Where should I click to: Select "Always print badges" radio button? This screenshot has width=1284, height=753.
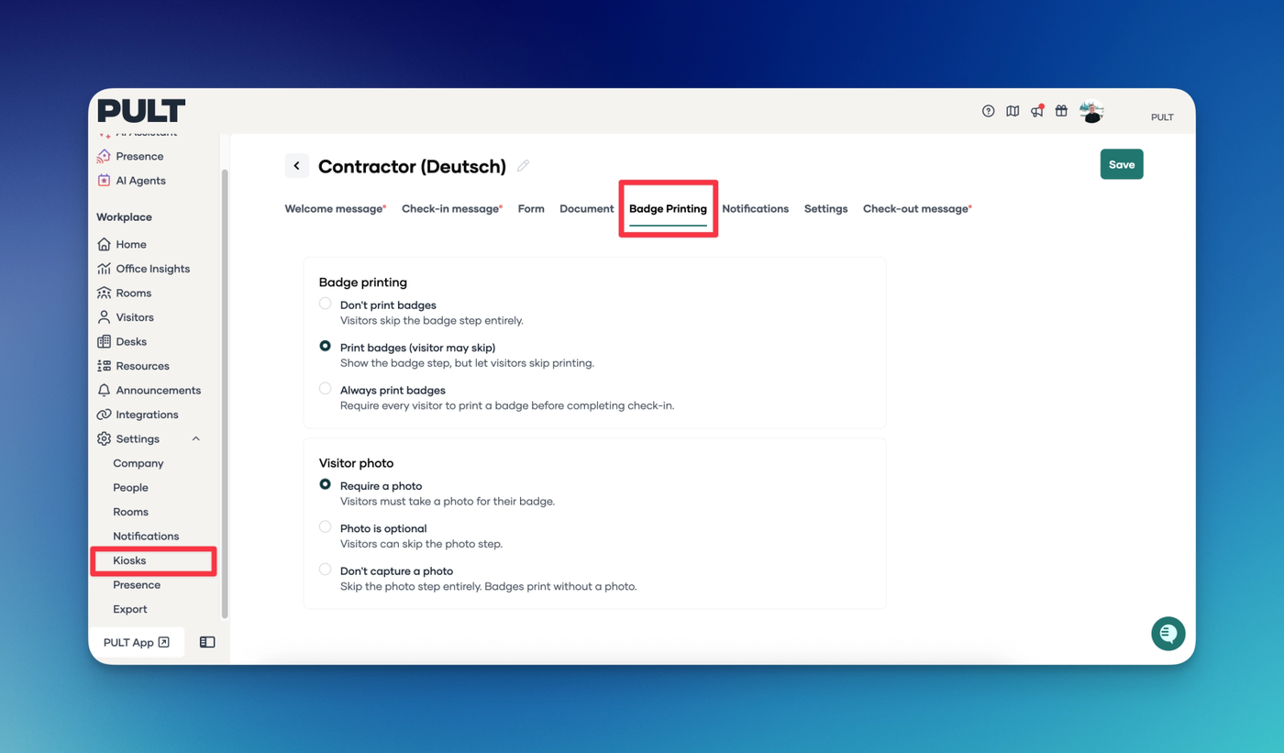pos(326,389)
